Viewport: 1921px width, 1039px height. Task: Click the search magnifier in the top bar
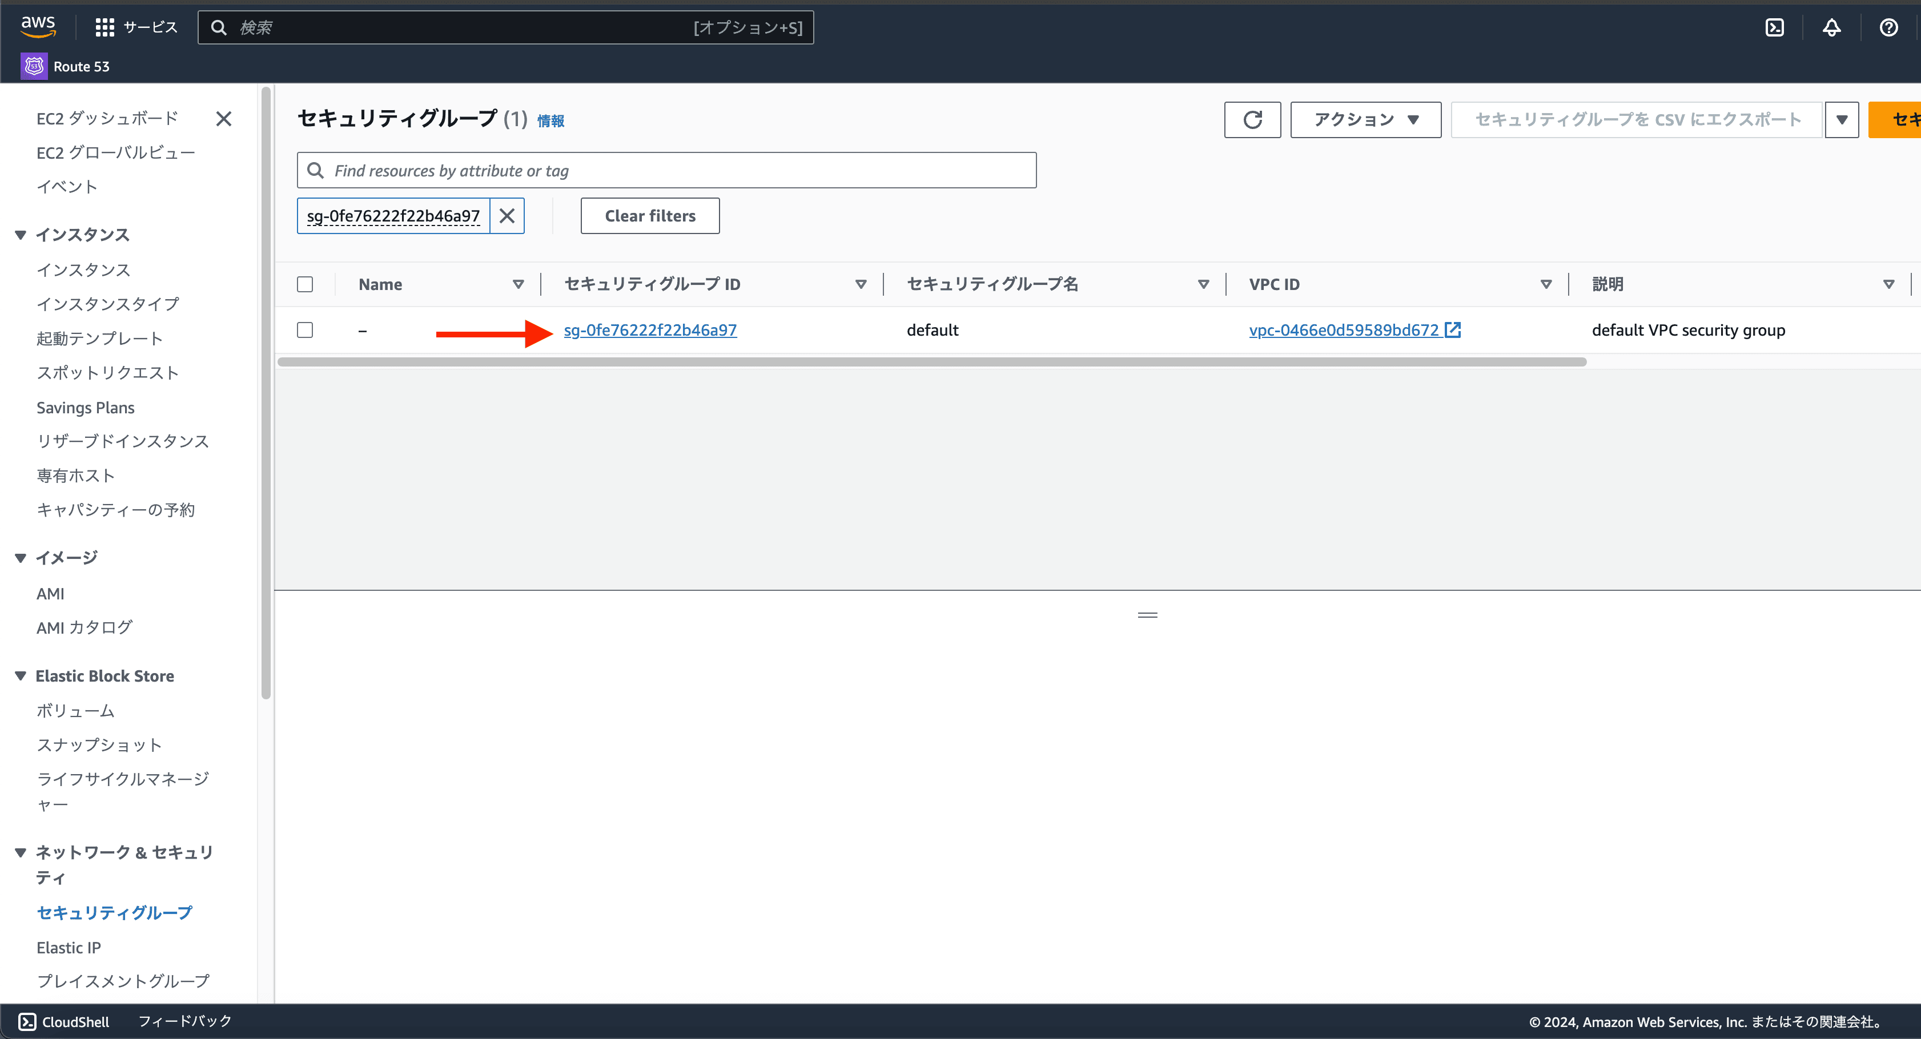(x=219, y=27)
